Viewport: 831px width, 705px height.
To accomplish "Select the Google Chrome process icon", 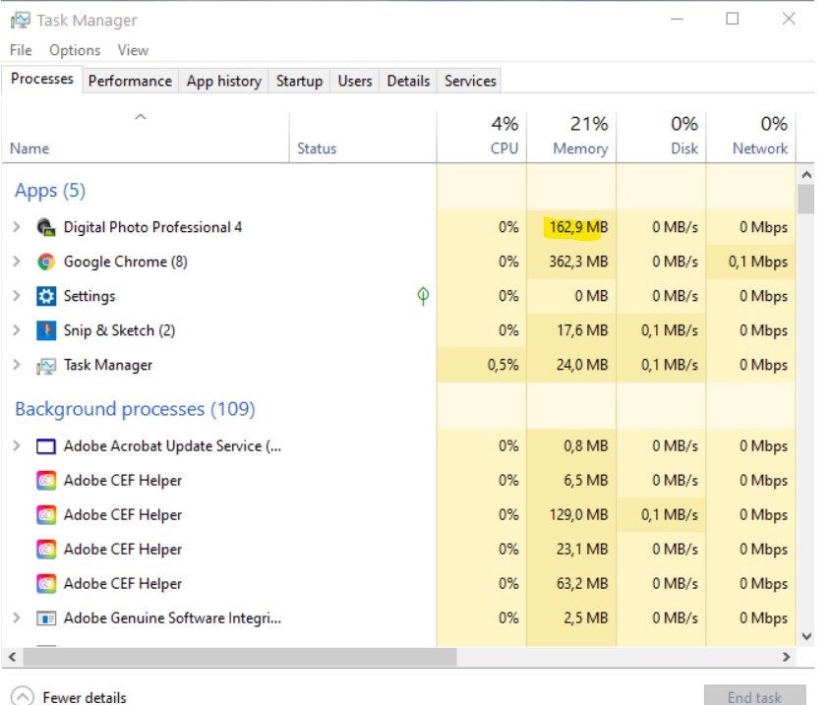I will pos(46,262).
